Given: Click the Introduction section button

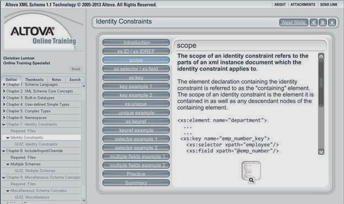Looking at the screenshot, I should click(136, 42).
